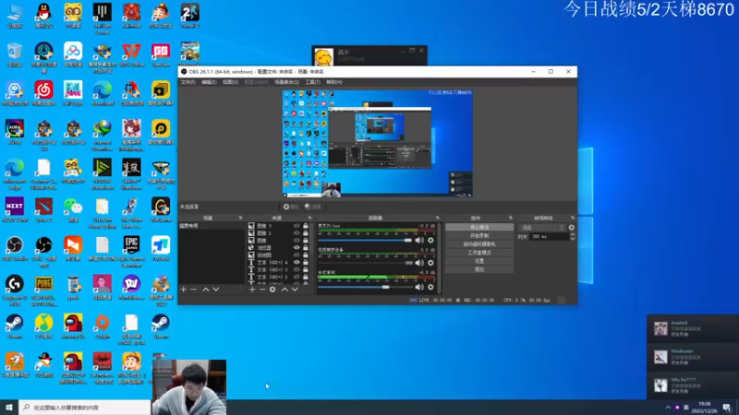
Task: Hide 文本 (GDI+) 4 source eye icon
Action: point(297,263)
